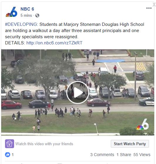Open the list of 3 Comments
This screenshot has height=164, width=156.
point(102,155)
